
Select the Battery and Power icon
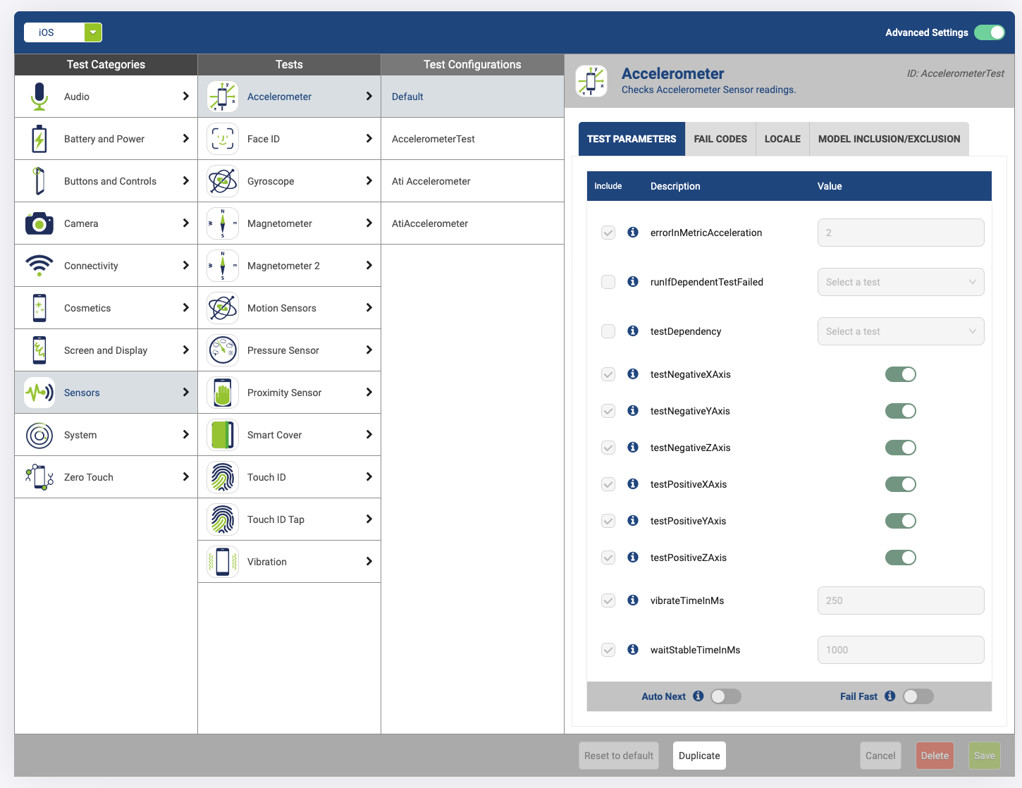[x=39, y=139]
